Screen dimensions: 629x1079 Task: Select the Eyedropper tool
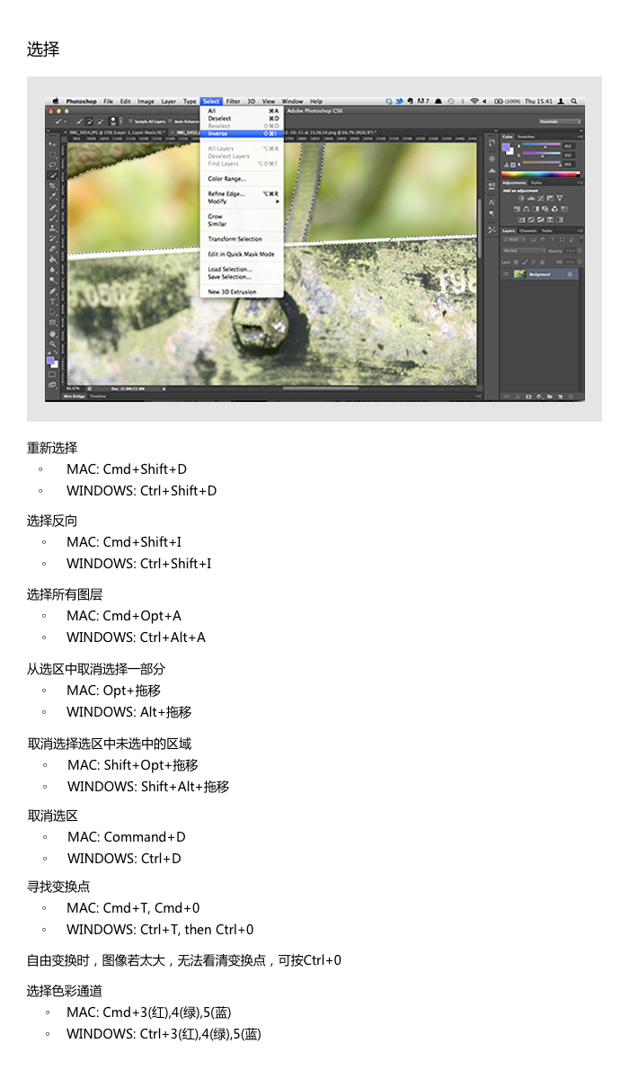(52, 197)
